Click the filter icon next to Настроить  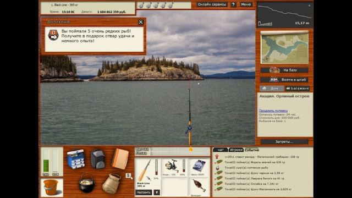157,193
